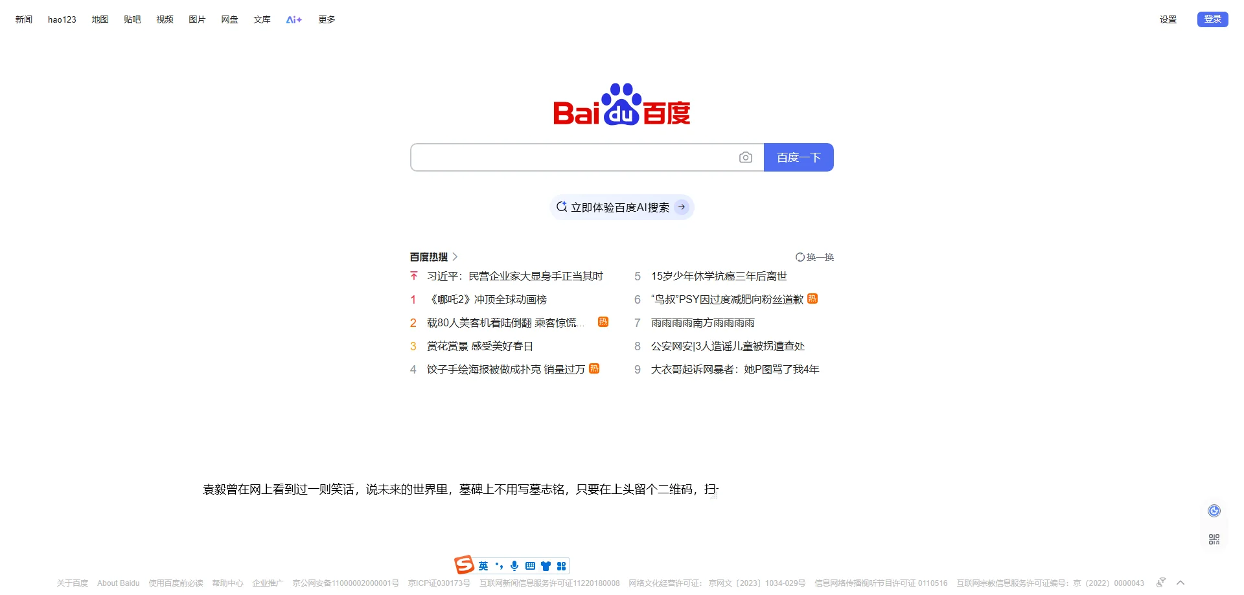This screenshot has width=1244, height=595.
Task: Click the 热 badge next to 饺子手绘海报
Action: (x=593, y=368)
